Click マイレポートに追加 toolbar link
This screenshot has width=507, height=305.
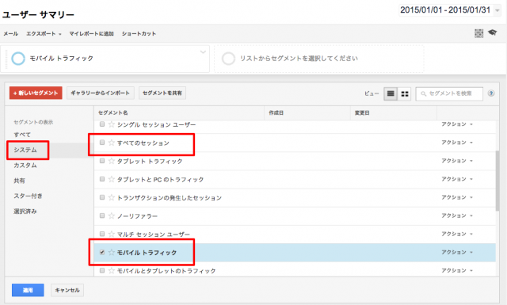[x=92, y=33]
